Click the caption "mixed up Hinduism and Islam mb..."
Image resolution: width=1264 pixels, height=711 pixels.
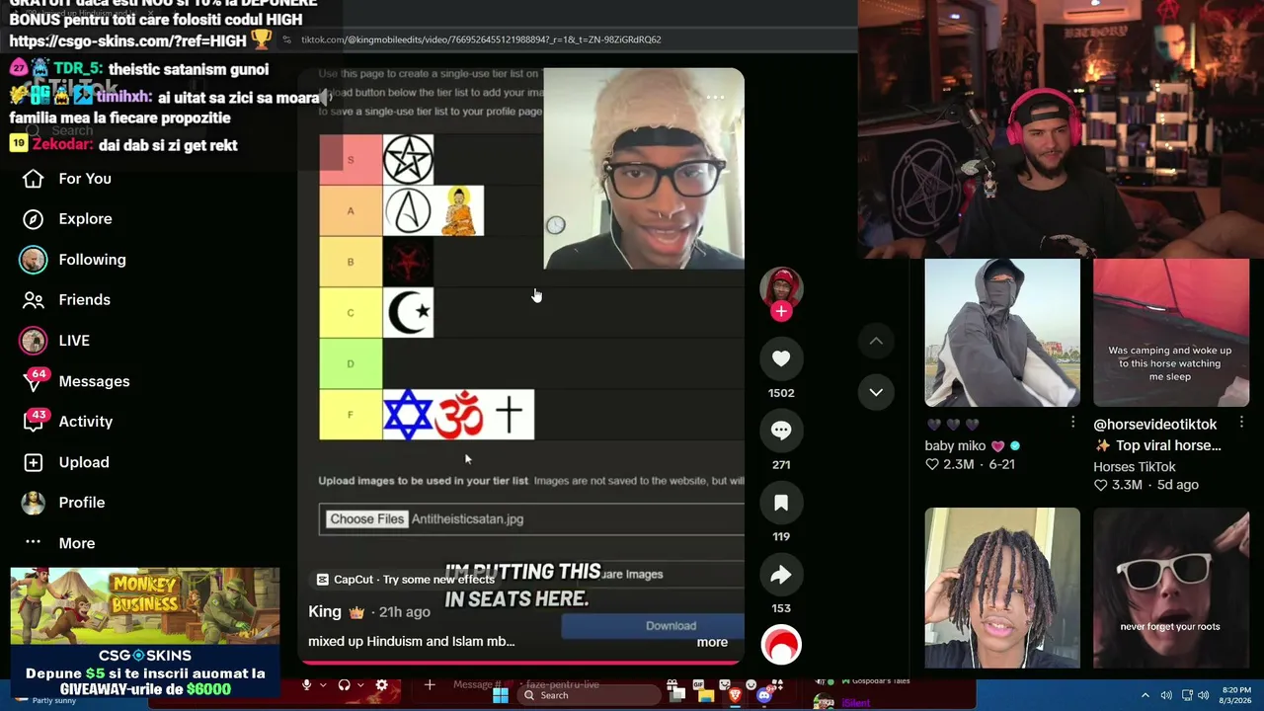[x=412, y=642]
